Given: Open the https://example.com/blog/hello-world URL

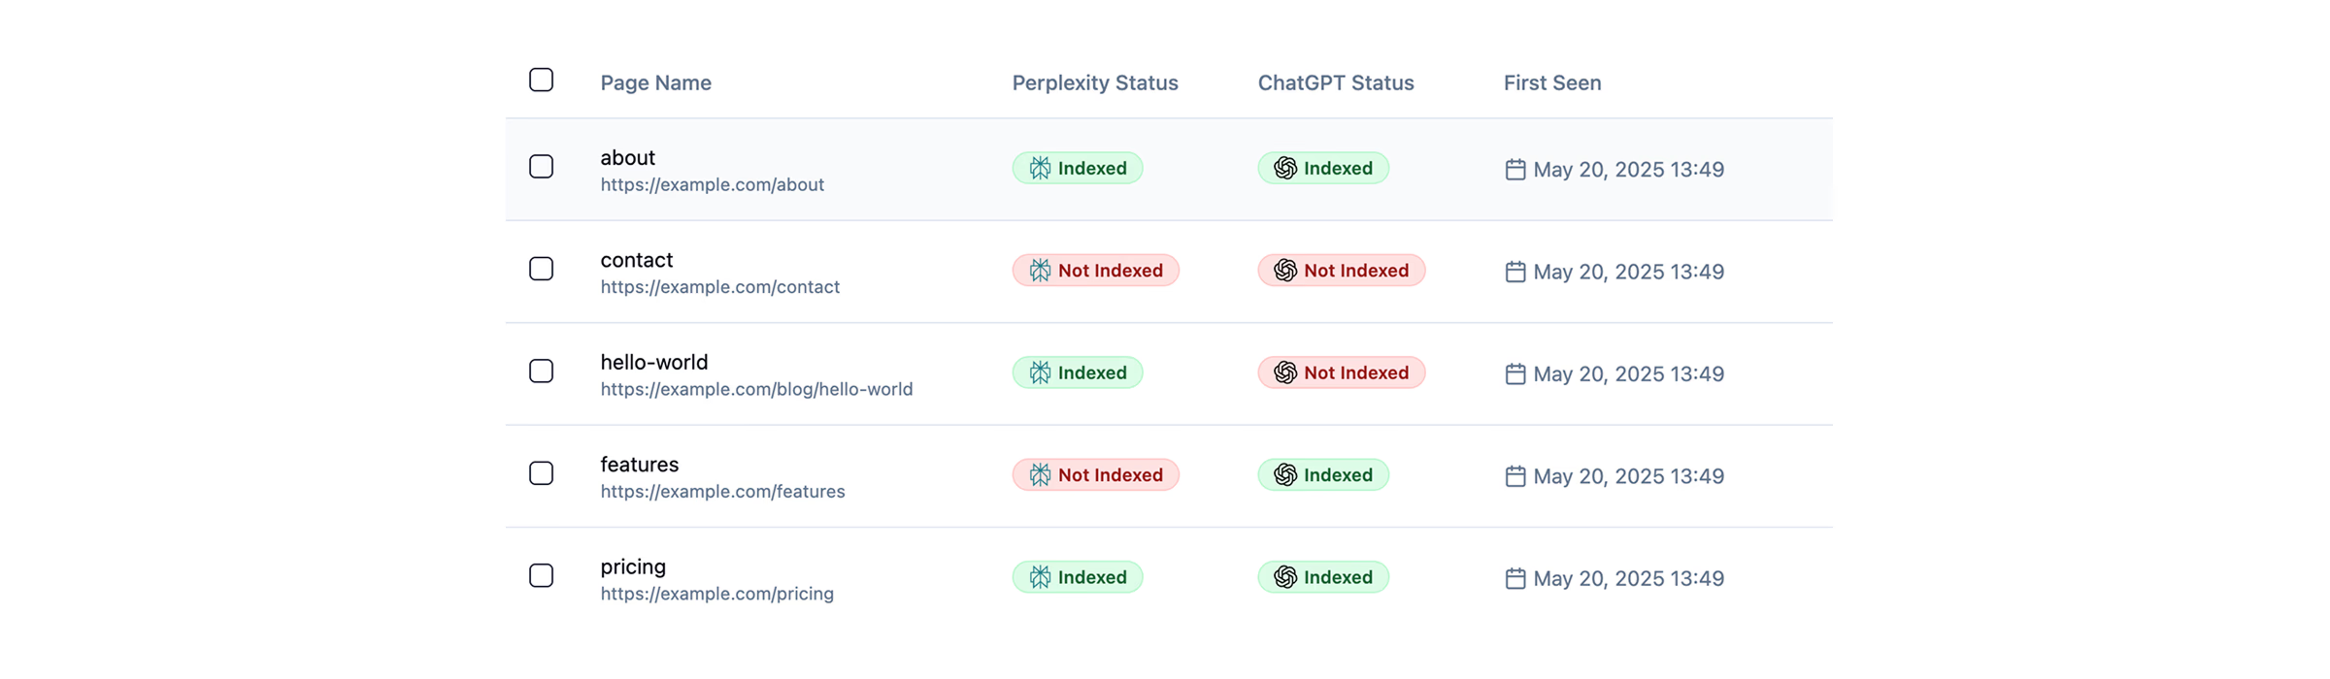Looking at the screenshot, I should 756,389.
